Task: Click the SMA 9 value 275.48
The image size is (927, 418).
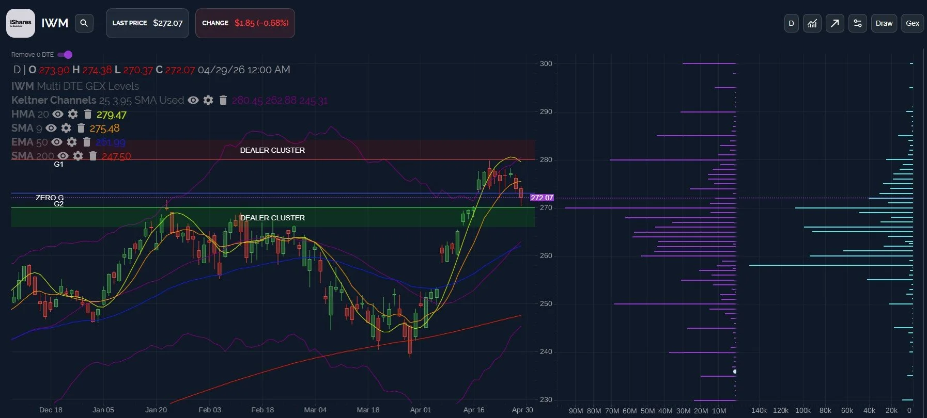Action: click(x=104, y=128)
